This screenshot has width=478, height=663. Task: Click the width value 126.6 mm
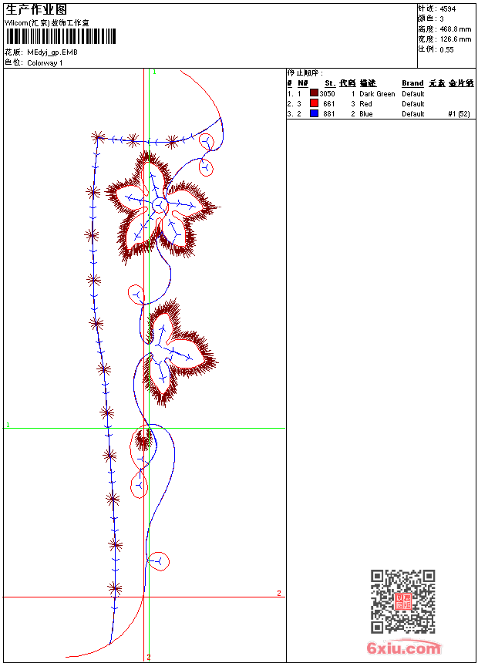pyautogui.click(x=455, y=39)
